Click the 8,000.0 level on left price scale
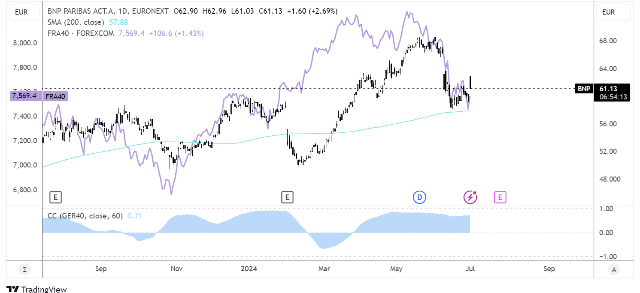The width and height of the screenshot is (640, 293). click(x=25, y=43)
